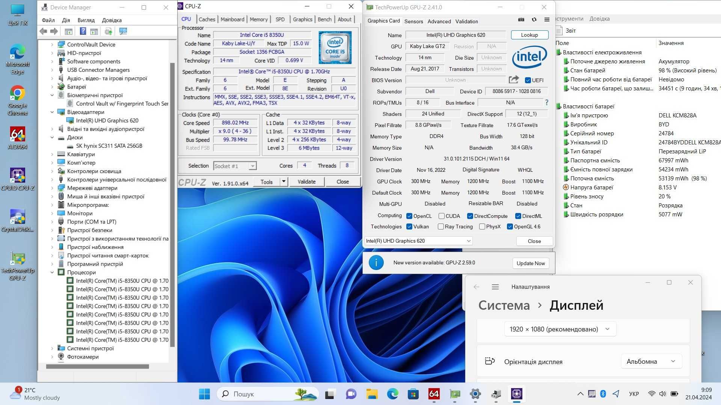Open Advanced tab in GPU-Z
The image size is (721, 405).
click(439, 21)
